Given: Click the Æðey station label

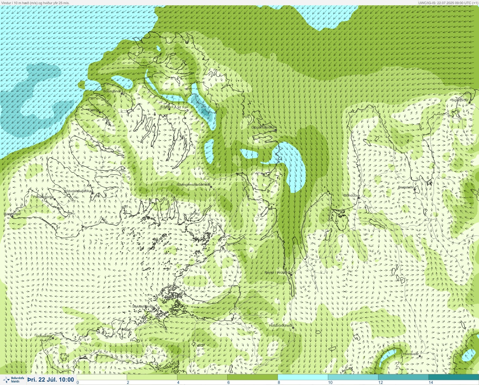Looking at the screenshot, I should click(x=164, y=107).
